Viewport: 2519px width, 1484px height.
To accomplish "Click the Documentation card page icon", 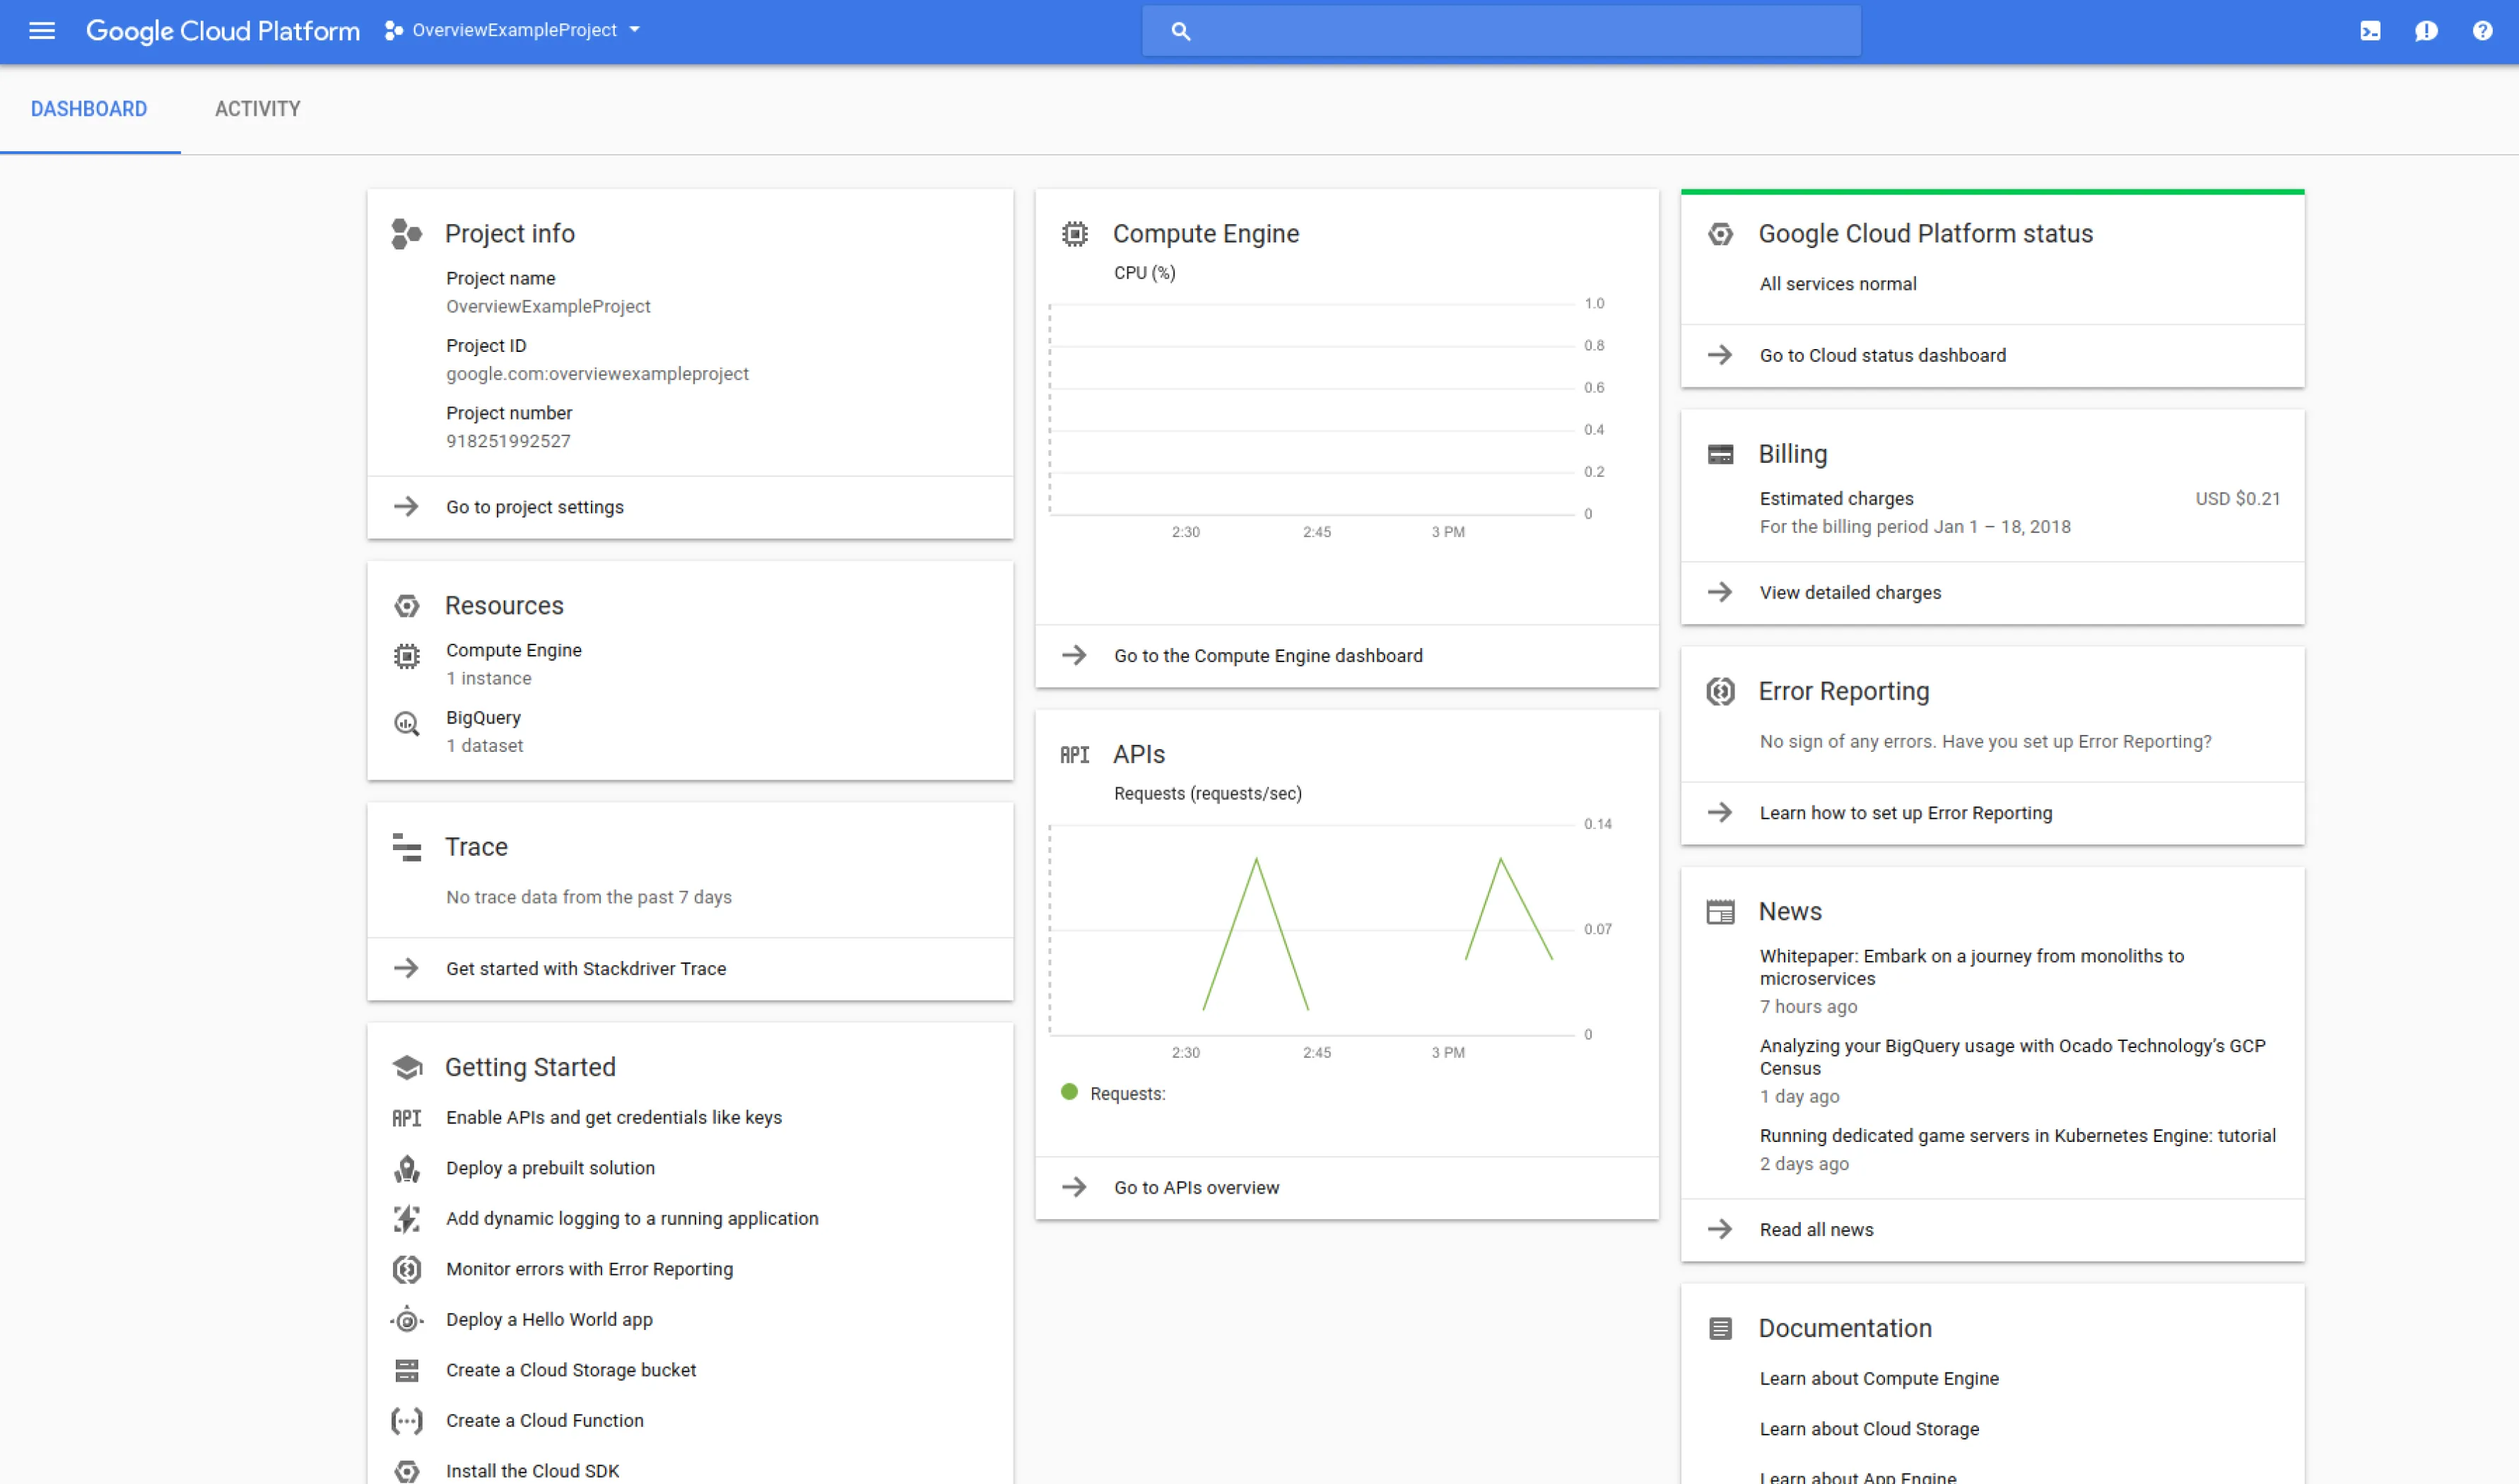I will click(x=1720, y=1329).
